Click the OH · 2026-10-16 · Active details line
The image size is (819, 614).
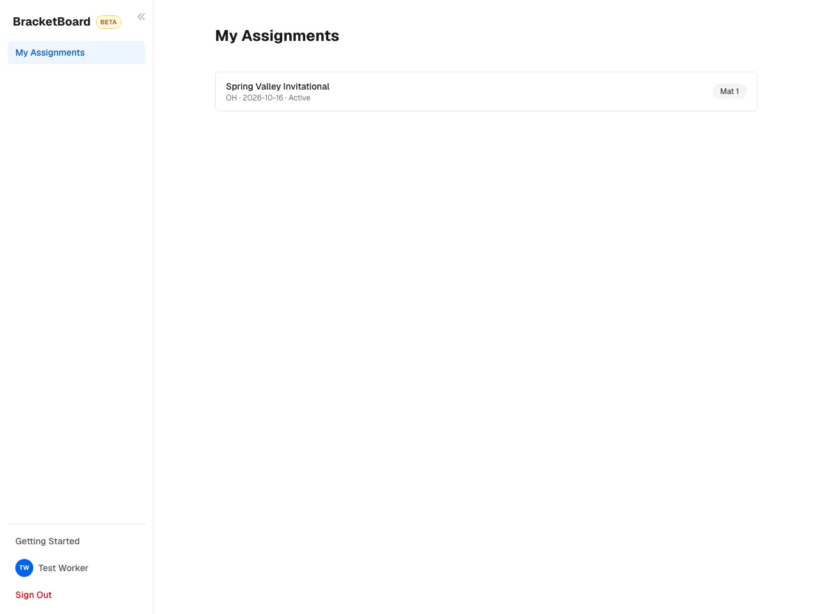click(268, 98)
